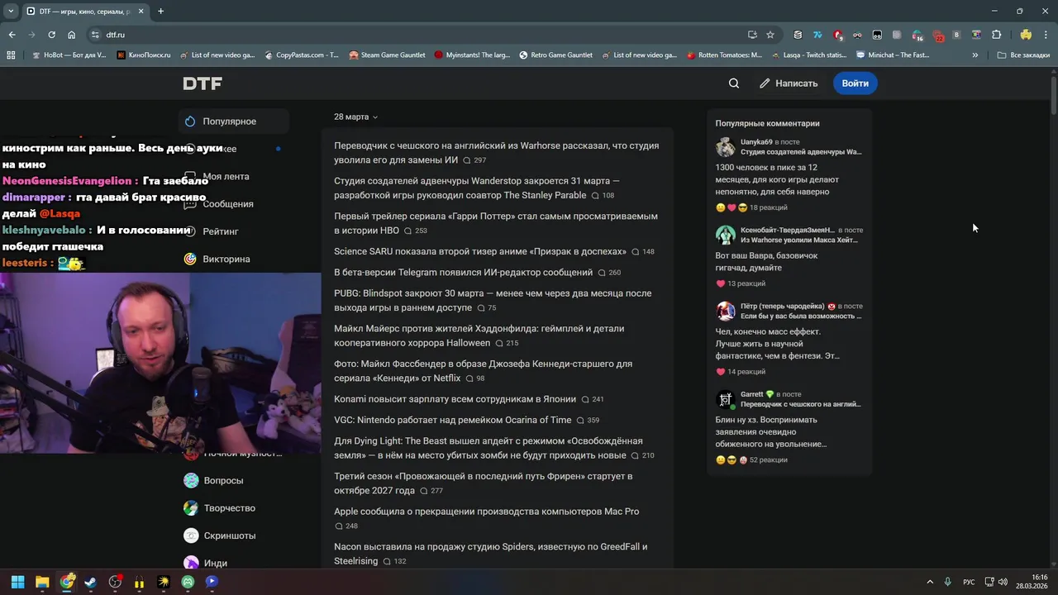Open the Вопросы topic in sidebar
This screenshot has width=1058, height=595.
(x=223, y=480)
